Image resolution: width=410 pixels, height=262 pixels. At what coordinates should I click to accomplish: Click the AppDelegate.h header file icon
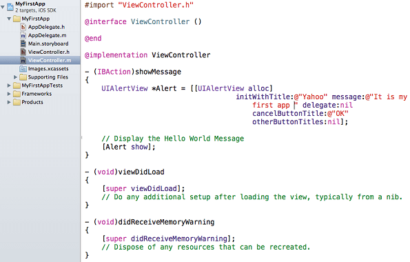coord(23,27)
